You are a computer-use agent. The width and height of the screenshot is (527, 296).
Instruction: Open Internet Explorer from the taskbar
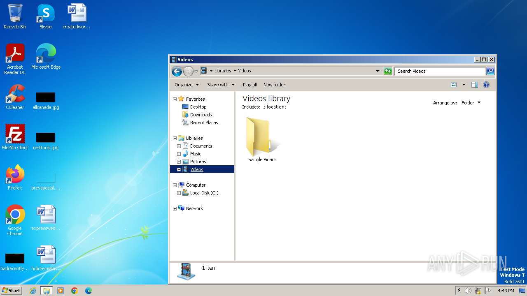point(33,291)
